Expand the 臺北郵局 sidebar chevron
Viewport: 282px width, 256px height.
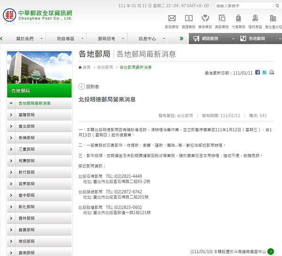(x=11, y=126)
